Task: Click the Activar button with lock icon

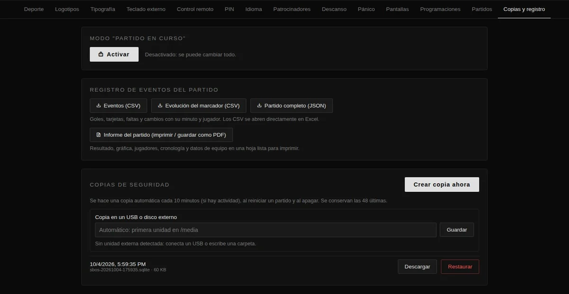Action: point(114,54)
